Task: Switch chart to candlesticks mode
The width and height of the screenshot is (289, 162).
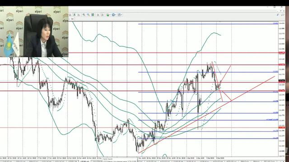Action: point(75,15)
